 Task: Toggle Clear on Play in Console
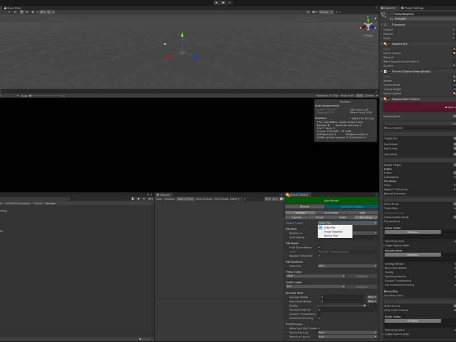click(185, 199)
